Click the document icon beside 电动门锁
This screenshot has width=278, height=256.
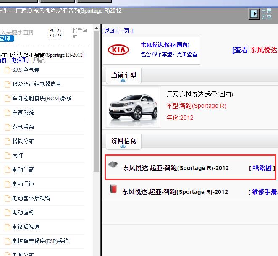click(8, 184)
